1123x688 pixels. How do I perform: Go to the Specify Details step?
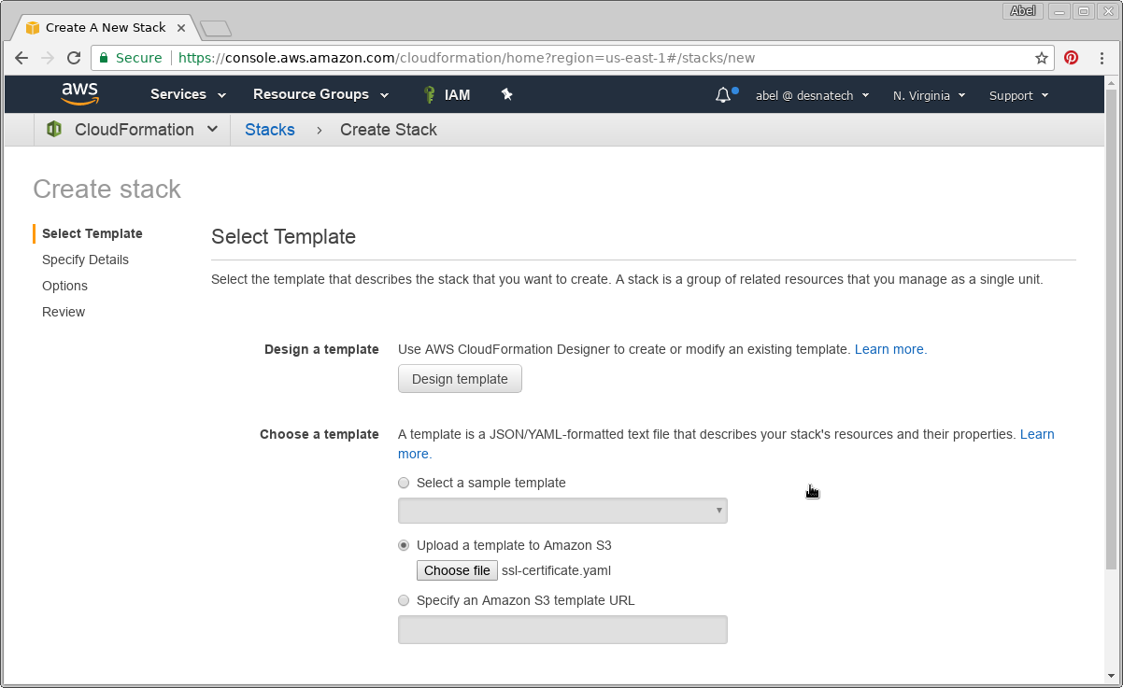(85, 260)
